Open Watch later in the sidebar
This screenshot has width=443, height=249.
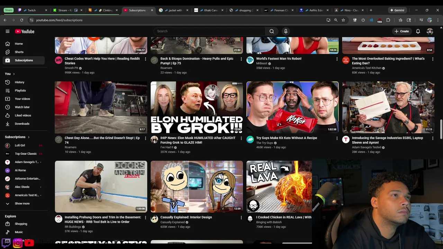pyautogui.click(x=24, y=107)
